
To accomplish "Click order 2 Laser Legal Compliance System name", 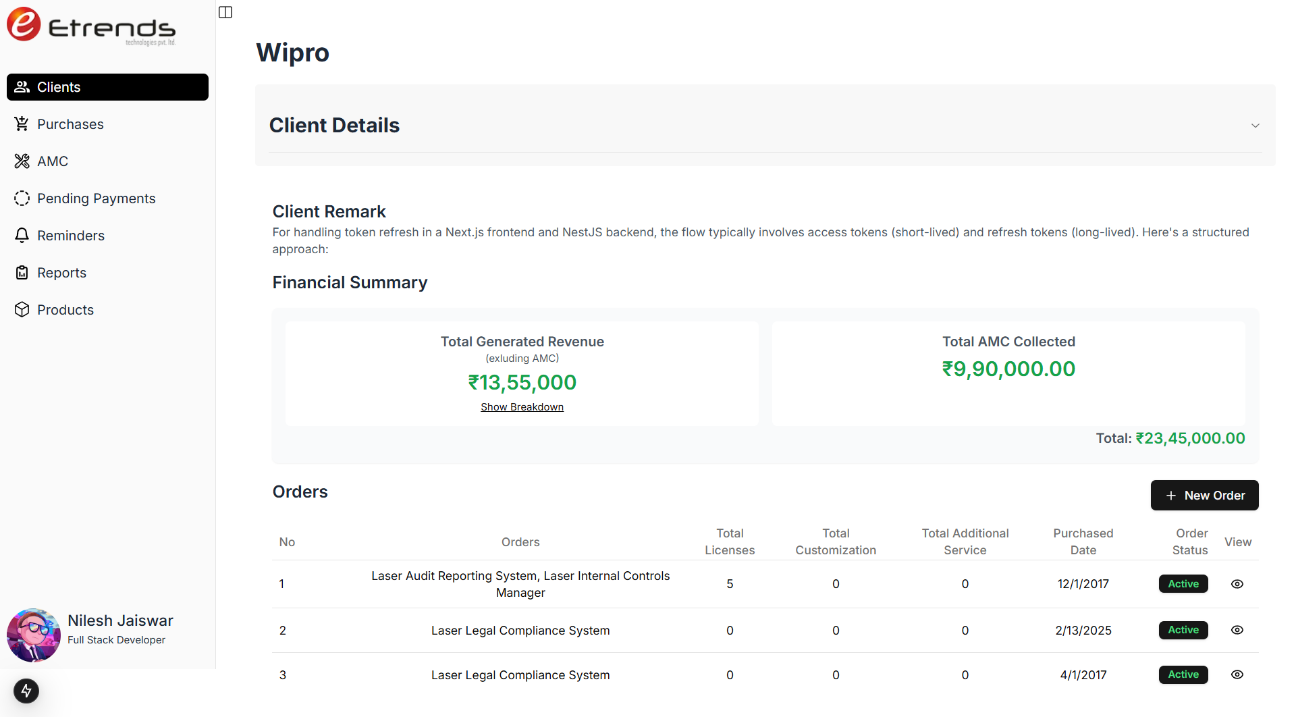I will click(x=520, y=631).
